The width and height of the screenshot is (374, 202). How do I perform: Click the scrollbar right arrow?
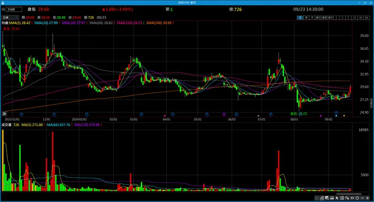pyautogui.click(x=370, y=194)
